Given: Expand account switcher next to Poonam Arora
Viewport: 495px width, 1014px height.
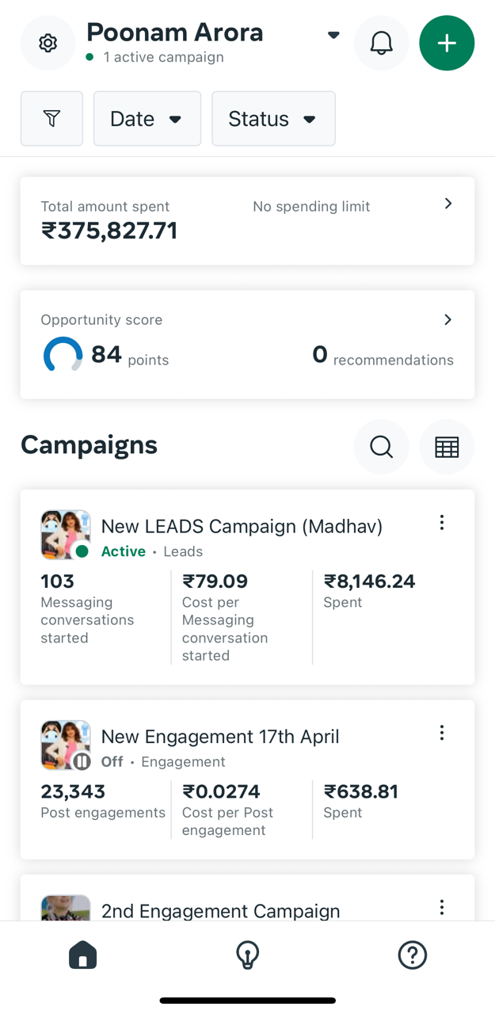Looking at the screenshot, I should click(333, 35).
